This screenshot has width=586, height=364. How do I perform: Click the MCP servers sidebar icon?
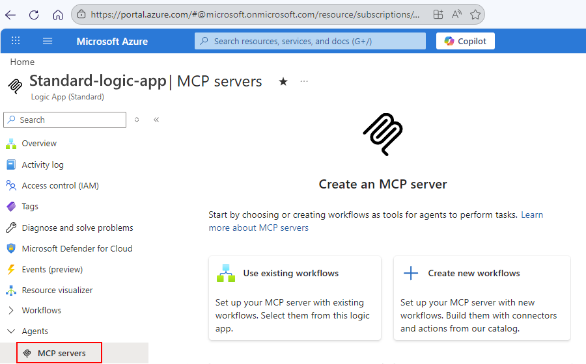(27, 353)
